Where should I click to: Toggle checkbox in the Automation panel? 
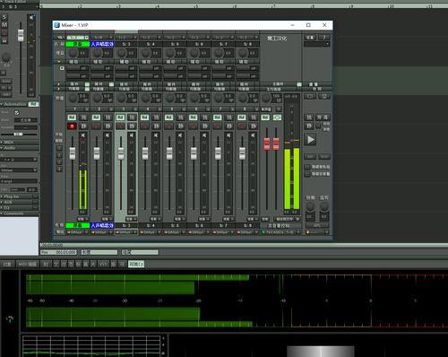[x=17, y=112]
